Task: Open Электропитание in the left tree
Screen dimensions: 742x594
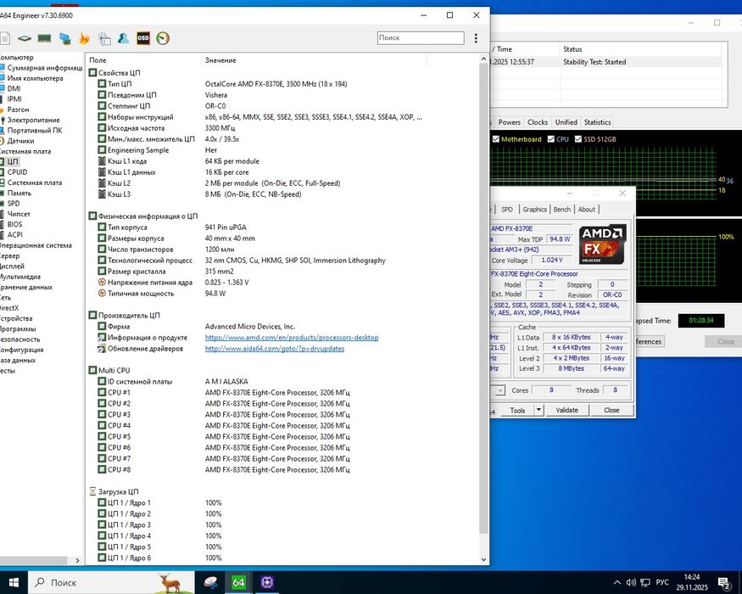Action: pos(33,120)
